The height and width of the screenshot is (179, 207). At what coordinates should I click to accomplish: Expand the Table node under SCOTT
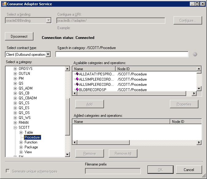click(21, 132)
